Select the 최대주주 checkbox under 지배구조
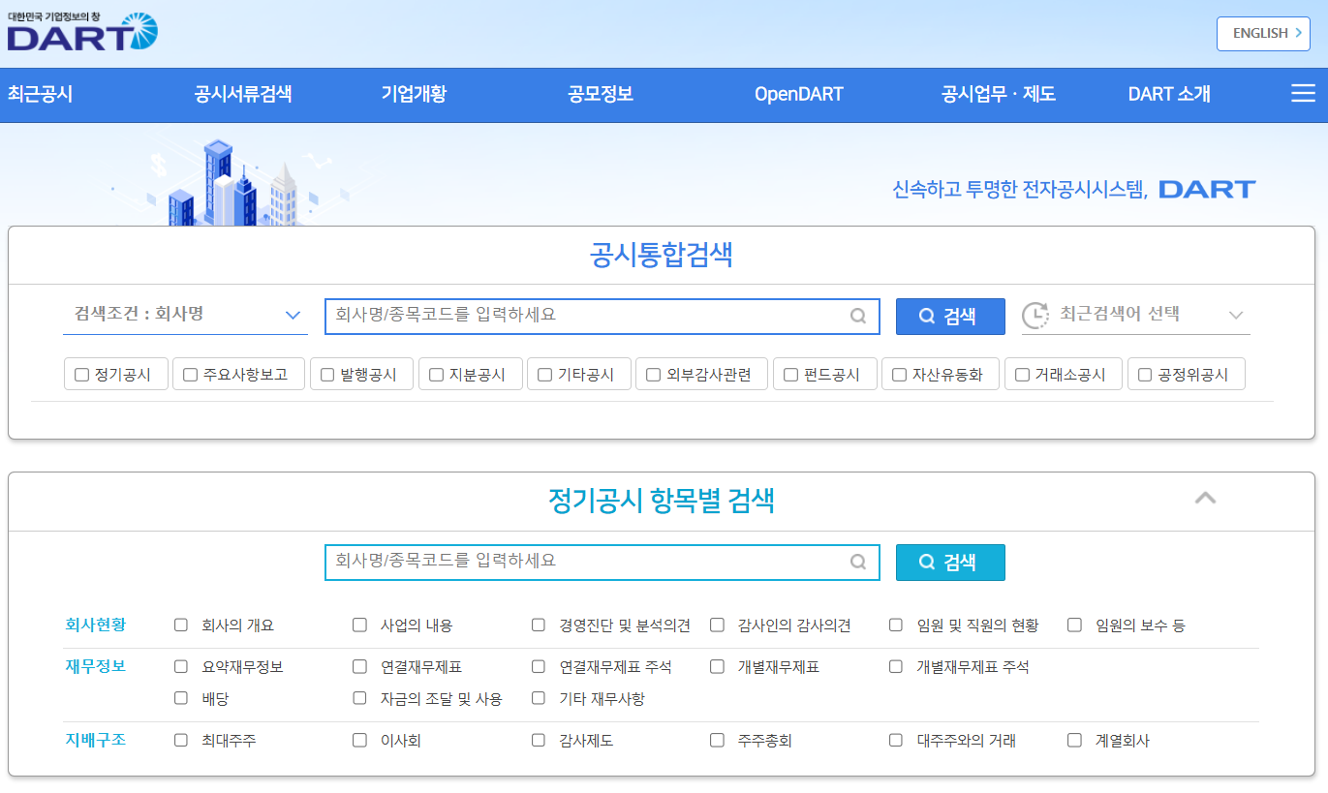Screen dimensions: 1328x793 point(180,739)
